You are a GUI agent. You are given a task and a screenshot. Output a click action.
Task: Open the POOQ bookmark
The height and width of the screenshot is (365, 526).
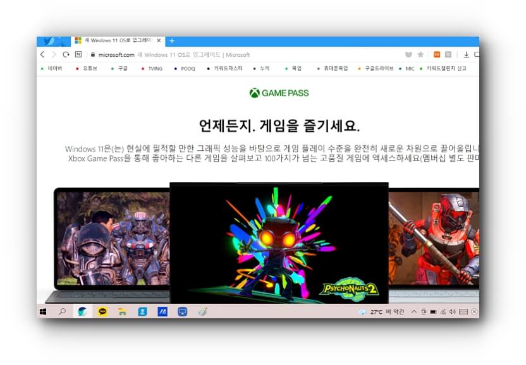(185, 68)
